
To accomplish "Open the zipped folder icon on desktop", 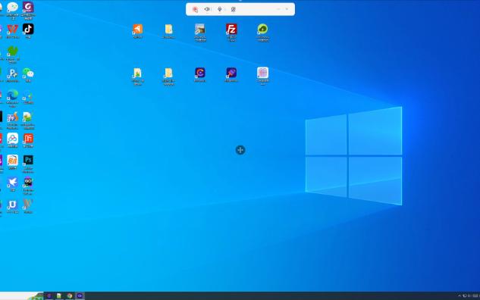I will [x=168, y=73].
